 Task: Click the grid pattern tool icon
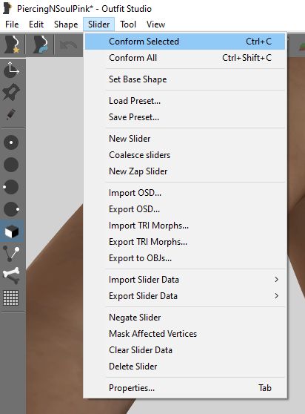(x=11, y=298)
